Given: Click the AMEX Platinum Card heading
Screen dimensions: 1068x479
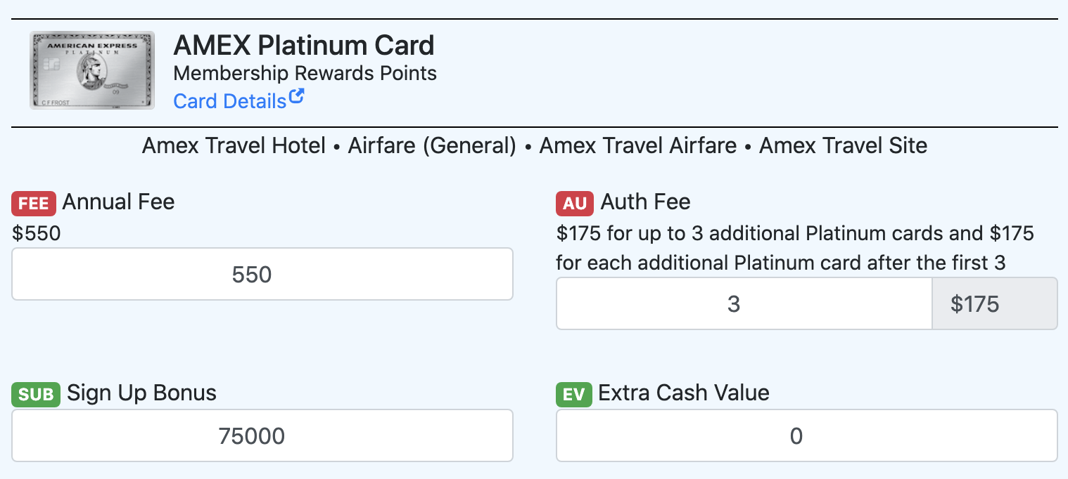Looking at the screenshot, I should pos(304,46).
